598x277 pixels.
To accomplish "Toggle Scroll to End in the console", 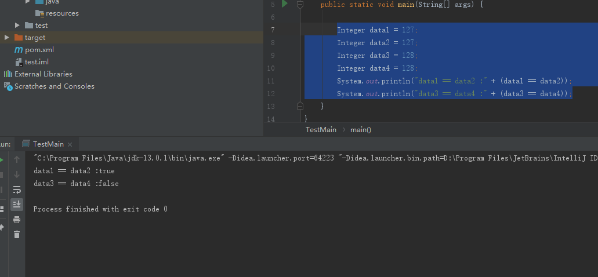I will [x=17, y=205].
